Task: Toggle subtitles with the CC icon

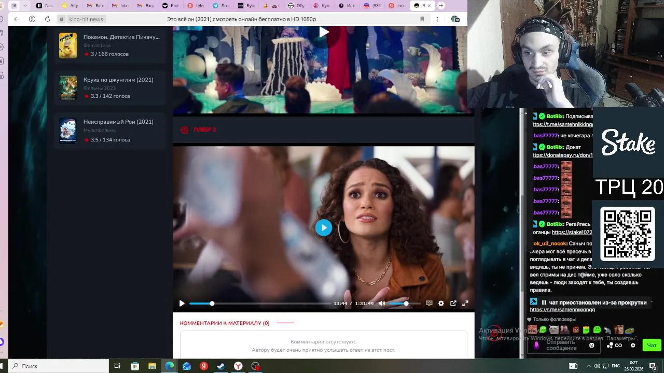Action: click(429, 304)
